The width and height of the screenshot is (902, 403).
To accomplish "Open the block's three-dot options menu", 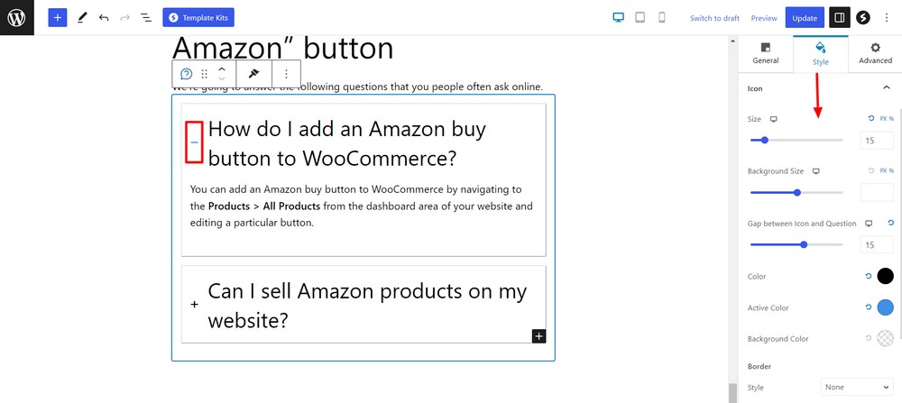I will pos(286,74).
